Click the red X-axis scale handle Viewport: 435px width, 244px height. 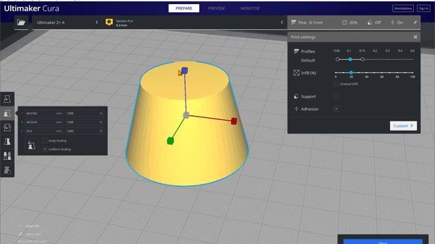234,121
